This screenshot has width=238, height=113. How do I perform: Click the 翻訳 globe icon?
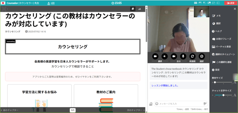point(214,23)
